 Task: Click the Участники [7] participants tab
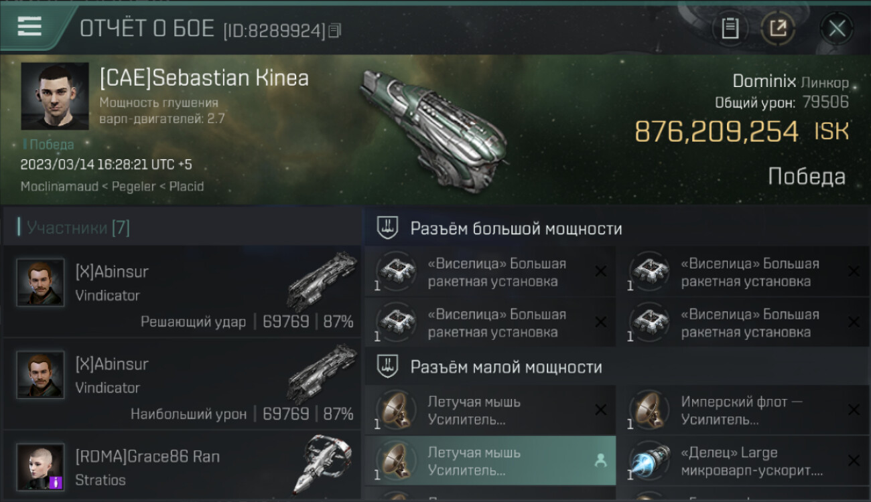(x=78, y=228)
